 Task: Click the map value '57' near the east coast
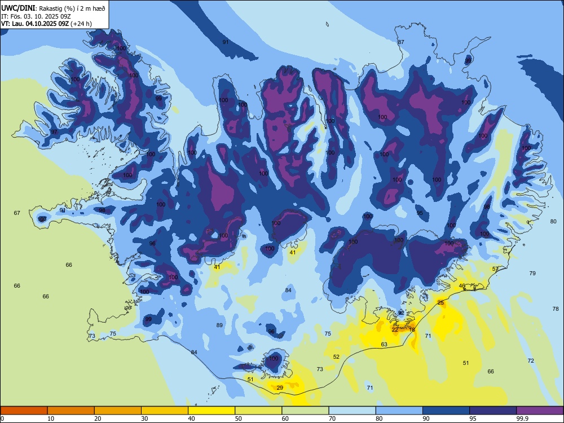[x=495, y=269]
